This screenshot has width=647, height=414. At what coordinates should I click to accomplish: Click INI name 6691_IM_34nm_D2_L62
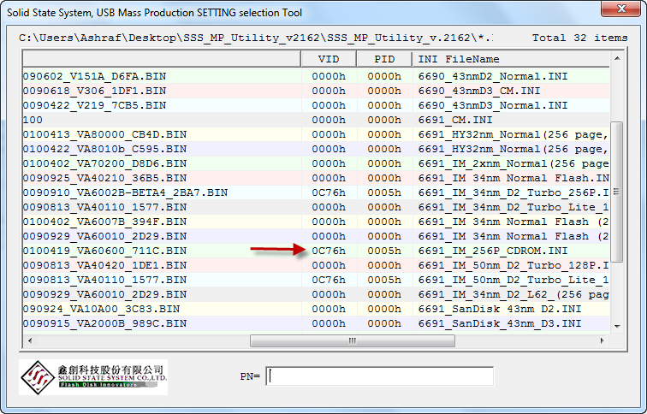513,294
